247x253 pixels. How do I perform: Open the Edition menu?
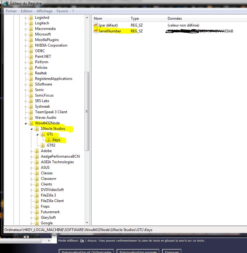click(x=26, y=11)
